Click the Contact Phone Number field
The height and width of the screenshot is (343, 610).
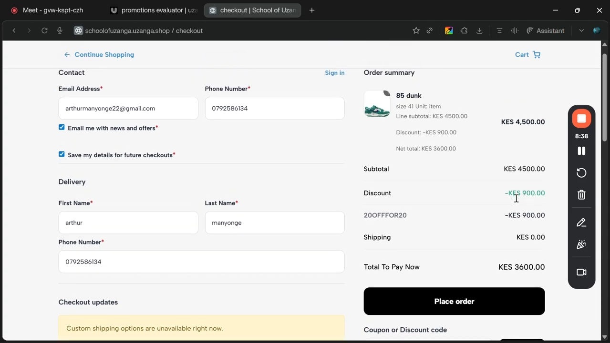point(275,108)
